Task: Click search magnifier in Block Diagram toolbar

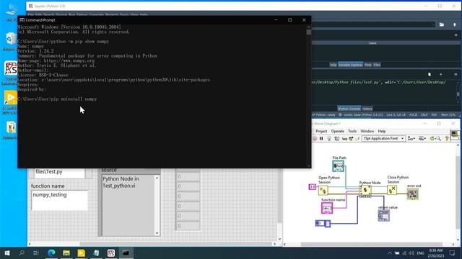Action: coord(438,138)
